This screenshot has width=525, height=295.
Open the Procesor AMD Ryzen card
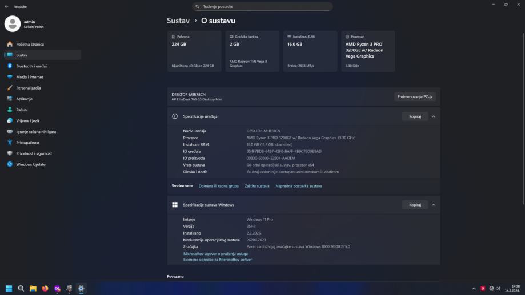pos(368,51)
